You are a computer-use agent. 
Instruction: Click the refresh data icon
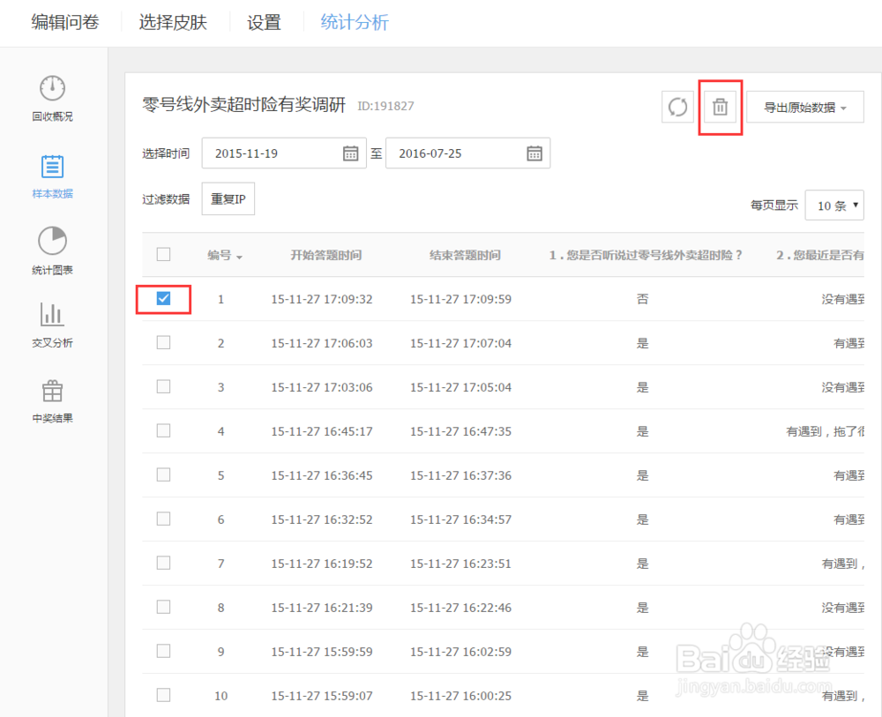(676, 107)
